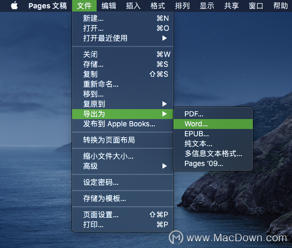Choose 打印… menu item
This screenshot has height=248, width=292.
click(123, 225)
